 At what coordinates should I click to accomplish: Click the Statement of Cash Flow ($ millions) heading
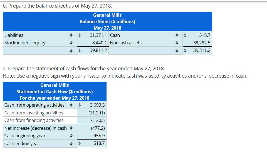[55, 92]
